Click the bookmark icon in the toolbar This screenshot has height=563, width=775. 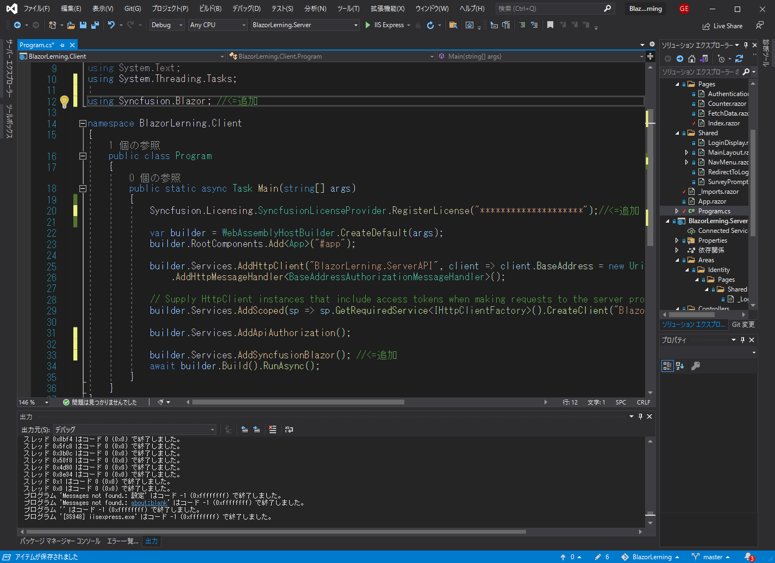[x=550, y=25]
